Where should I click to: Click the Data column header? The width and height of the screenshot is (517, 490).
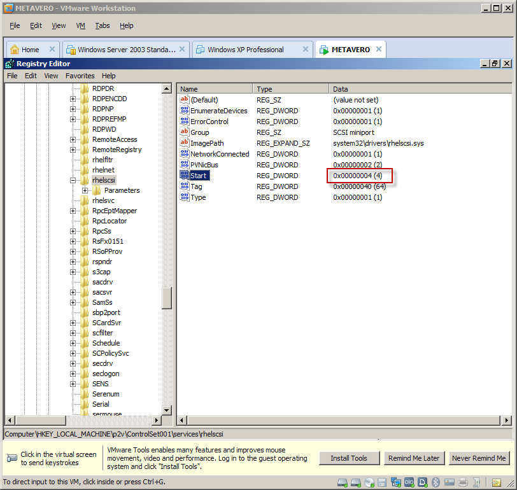click(420, 89)
